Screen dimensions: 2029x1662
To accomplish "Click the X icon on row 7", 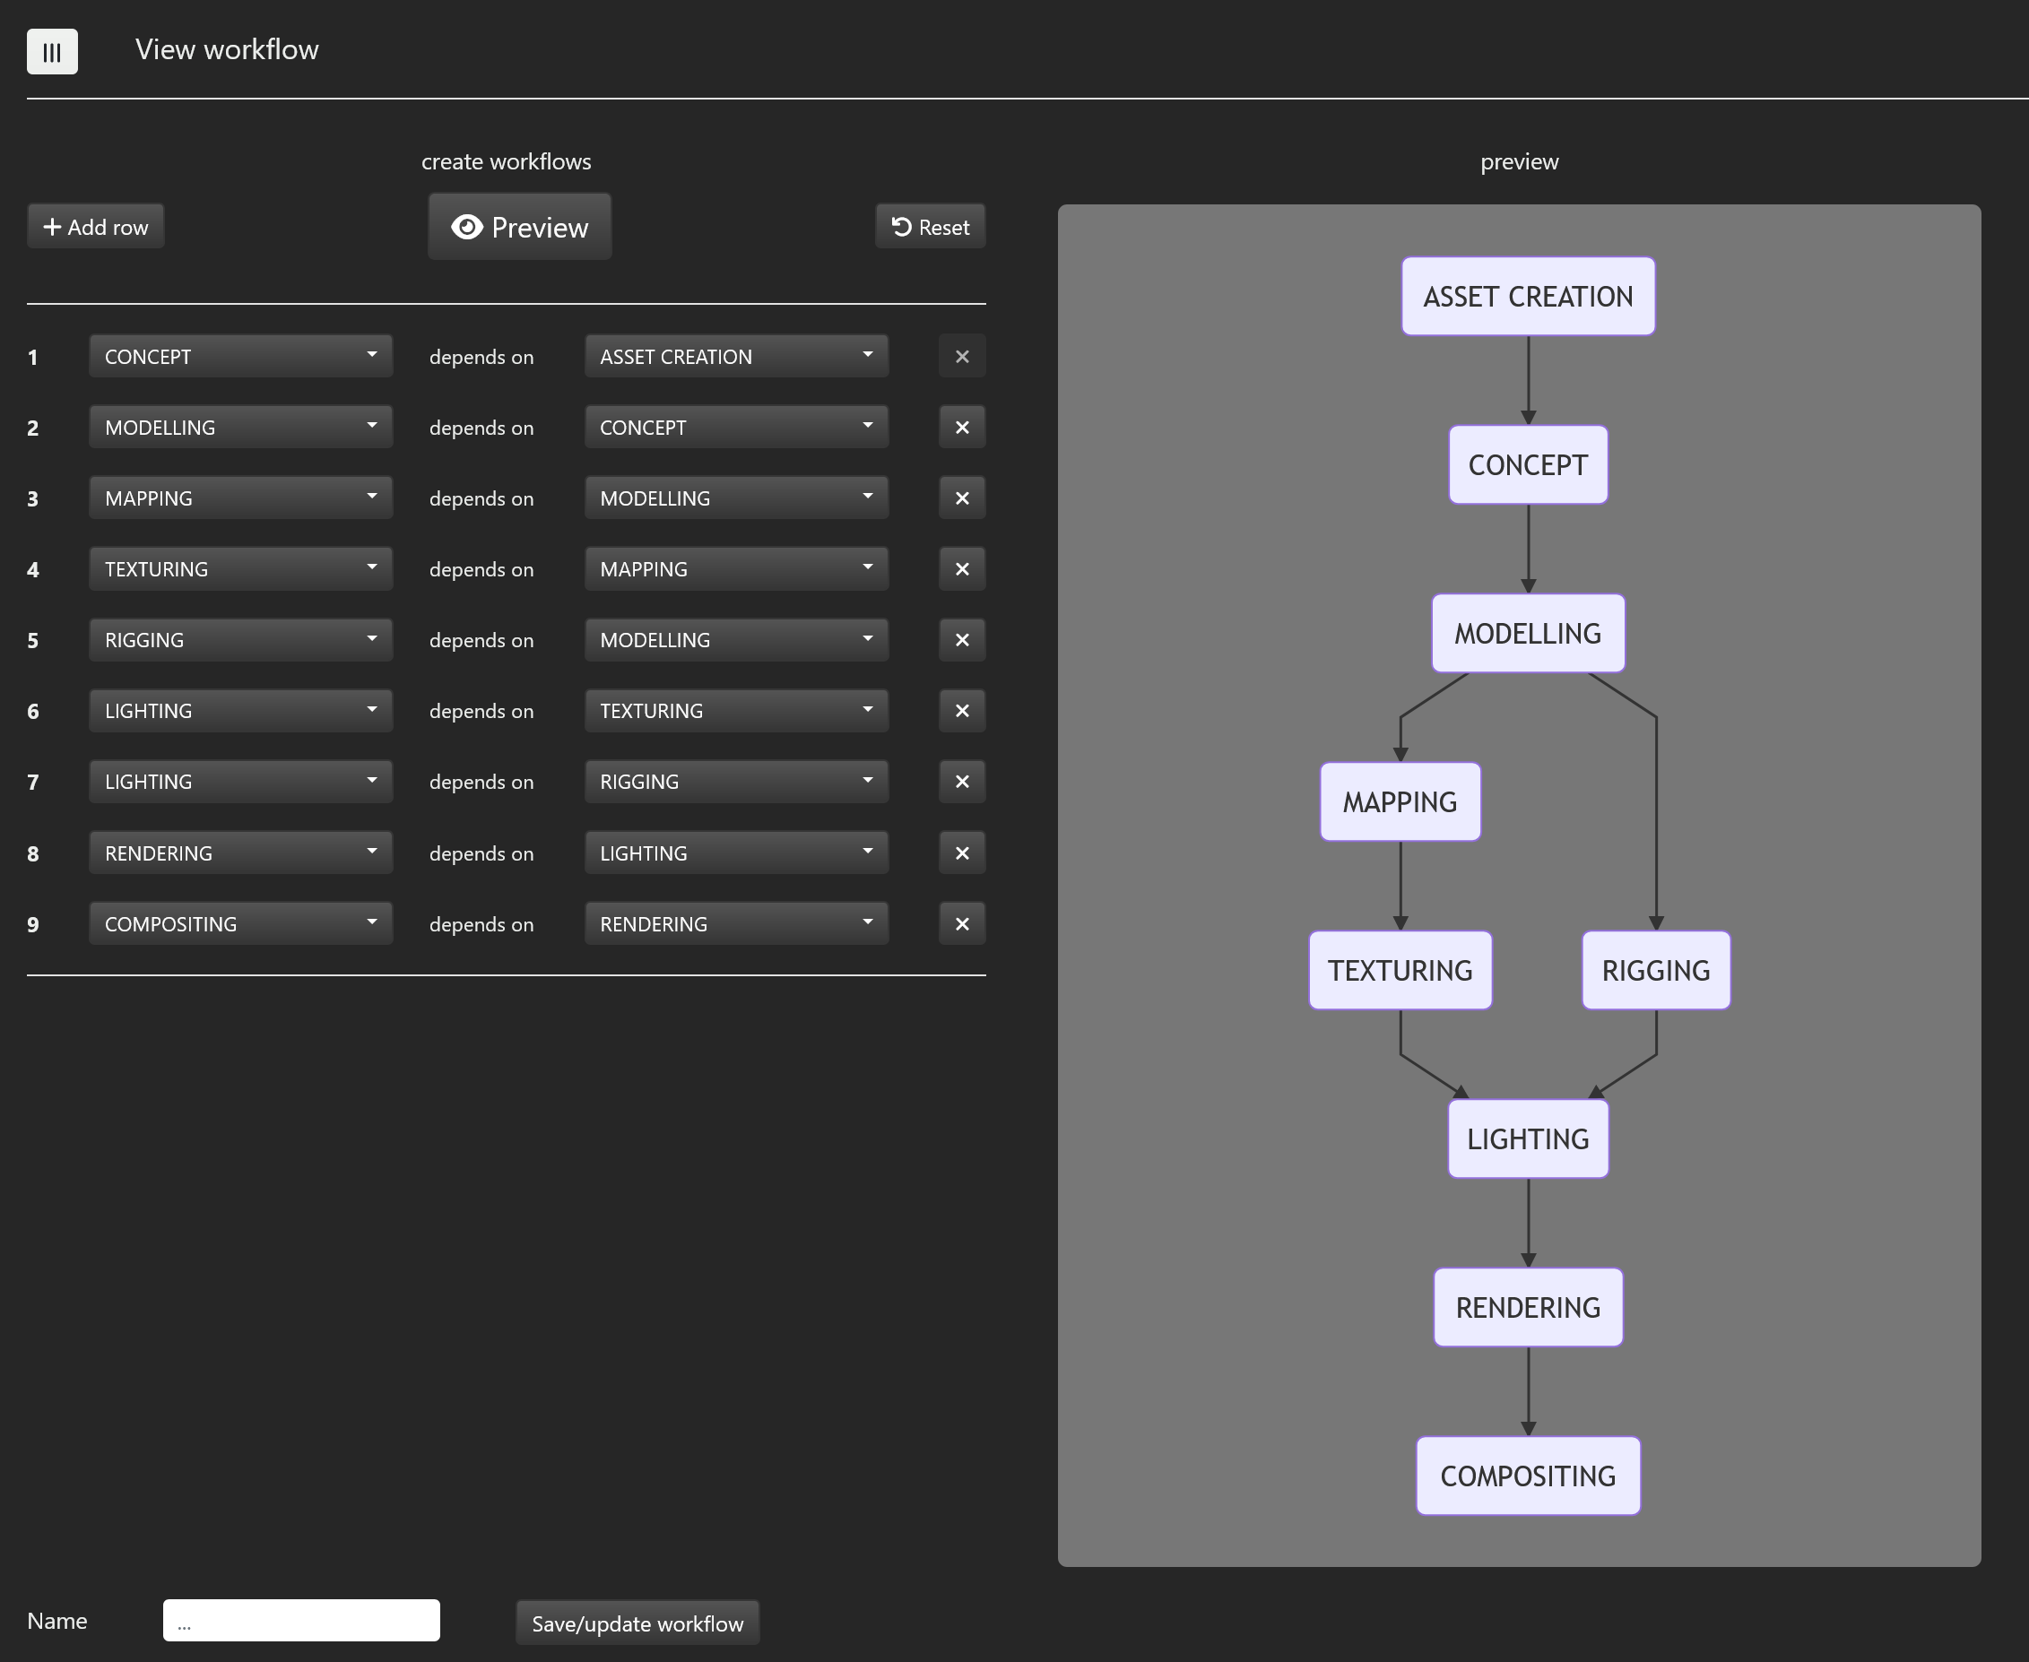I will click(961, 783).
